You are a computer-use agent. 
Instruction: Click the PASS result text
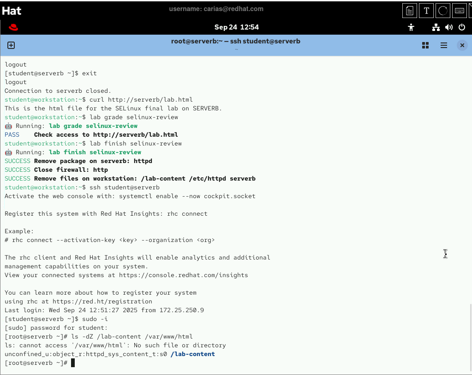[12, 135]
